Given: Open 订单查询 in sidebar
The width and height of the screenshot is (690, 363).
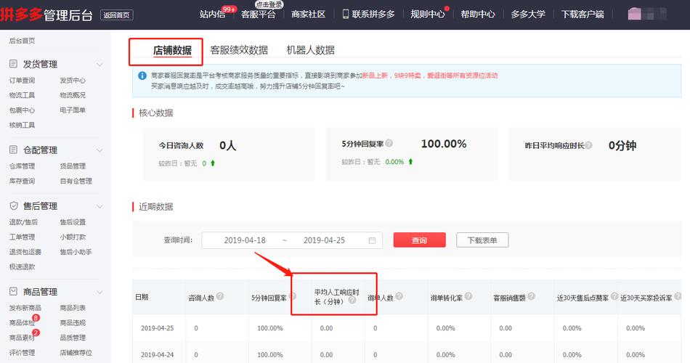Looking at the screenshot, I should click(x=22, y=80).
